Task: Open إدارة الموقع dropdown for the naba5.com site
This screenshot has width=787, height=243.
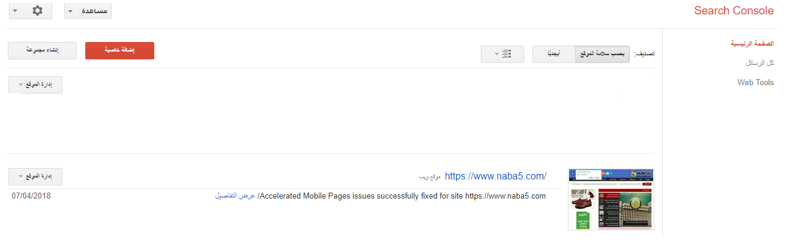Action: (x=35, y=176)
